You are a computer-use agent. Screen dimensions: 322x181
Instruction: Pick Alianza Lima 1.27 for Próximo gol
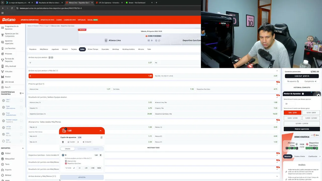(x=70, y=89)
